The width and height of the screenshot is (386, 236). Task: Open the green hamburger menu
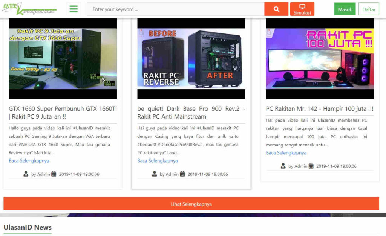tap(74, 9)
